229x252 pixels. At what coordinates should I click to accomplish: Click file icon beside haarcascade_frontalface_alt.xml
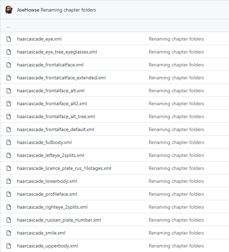tap(9, 91)
